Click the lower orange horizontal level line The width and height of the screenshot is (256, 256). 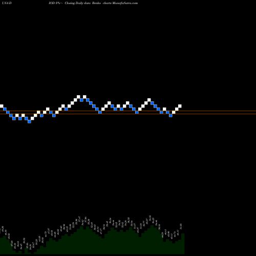(x=128, y=114)
